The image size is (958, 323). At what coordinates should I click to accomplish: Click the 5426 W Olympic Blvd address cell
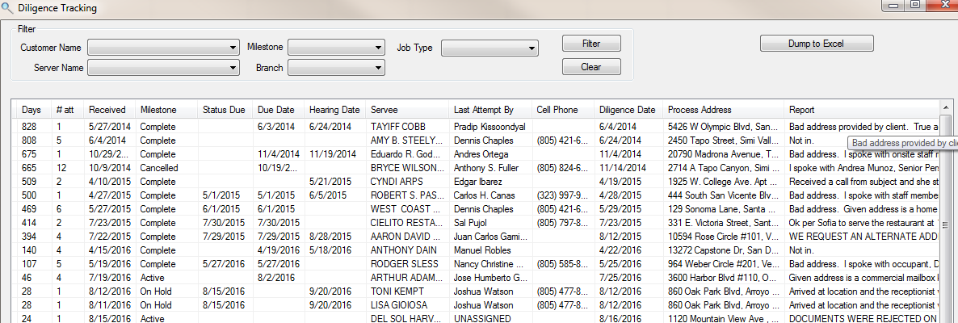click(724, 127)
